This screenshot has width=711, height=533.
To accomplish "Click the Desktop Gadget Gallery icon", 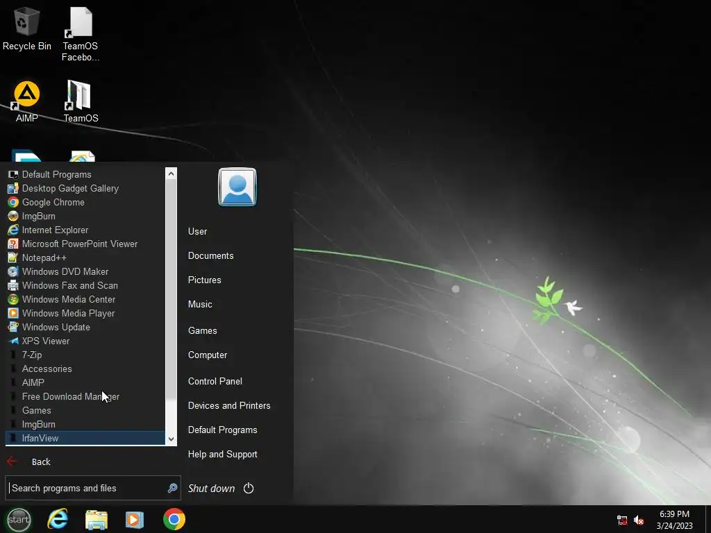I will [13, 189].
